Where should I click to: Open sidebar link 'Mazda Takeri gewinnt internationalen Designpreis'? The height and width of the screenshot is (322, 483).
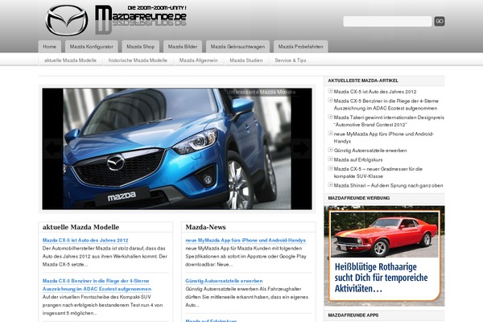389,121
